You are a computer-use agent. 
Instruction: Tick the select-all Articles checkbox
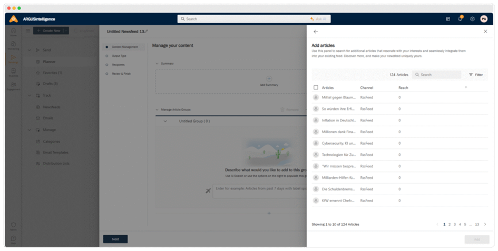click(316, 87)
